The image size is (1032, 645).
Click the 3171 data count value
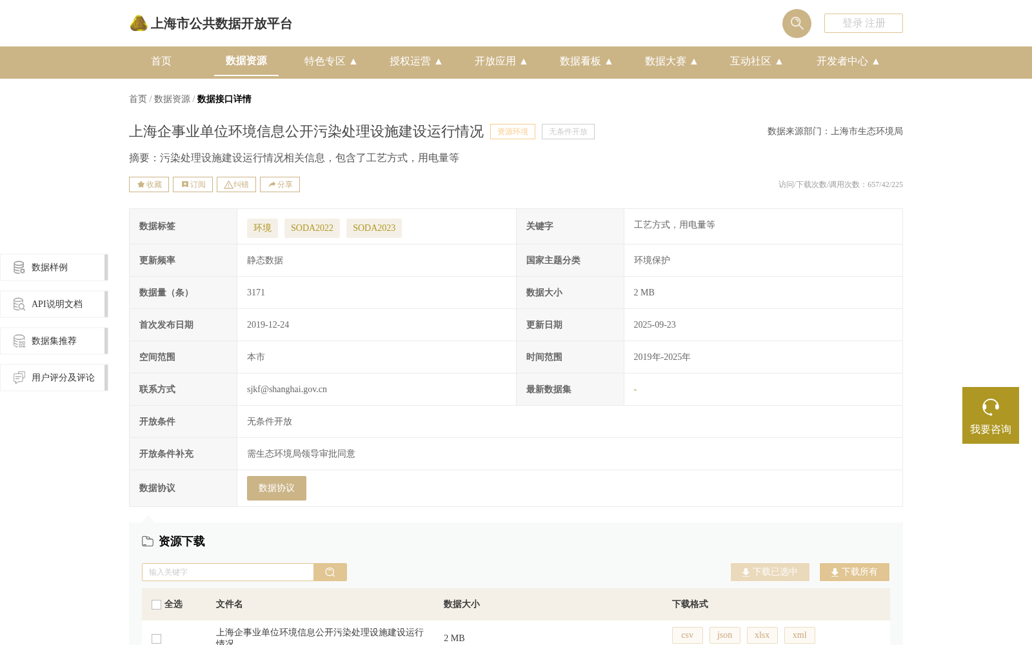point(256,293)
